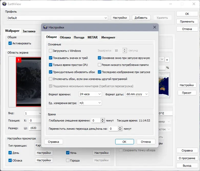
Task: Expand the Default profile dropdown
Action: (x=57, y=18)
